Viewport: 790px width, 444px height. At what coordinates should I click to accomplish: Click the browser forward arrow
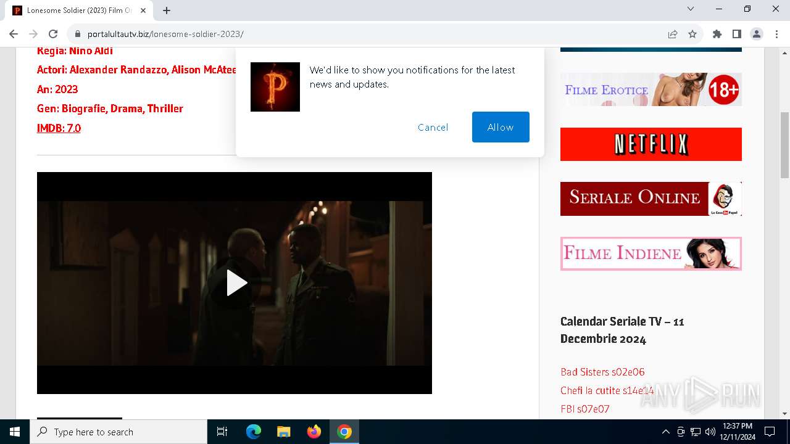(33, 34)
